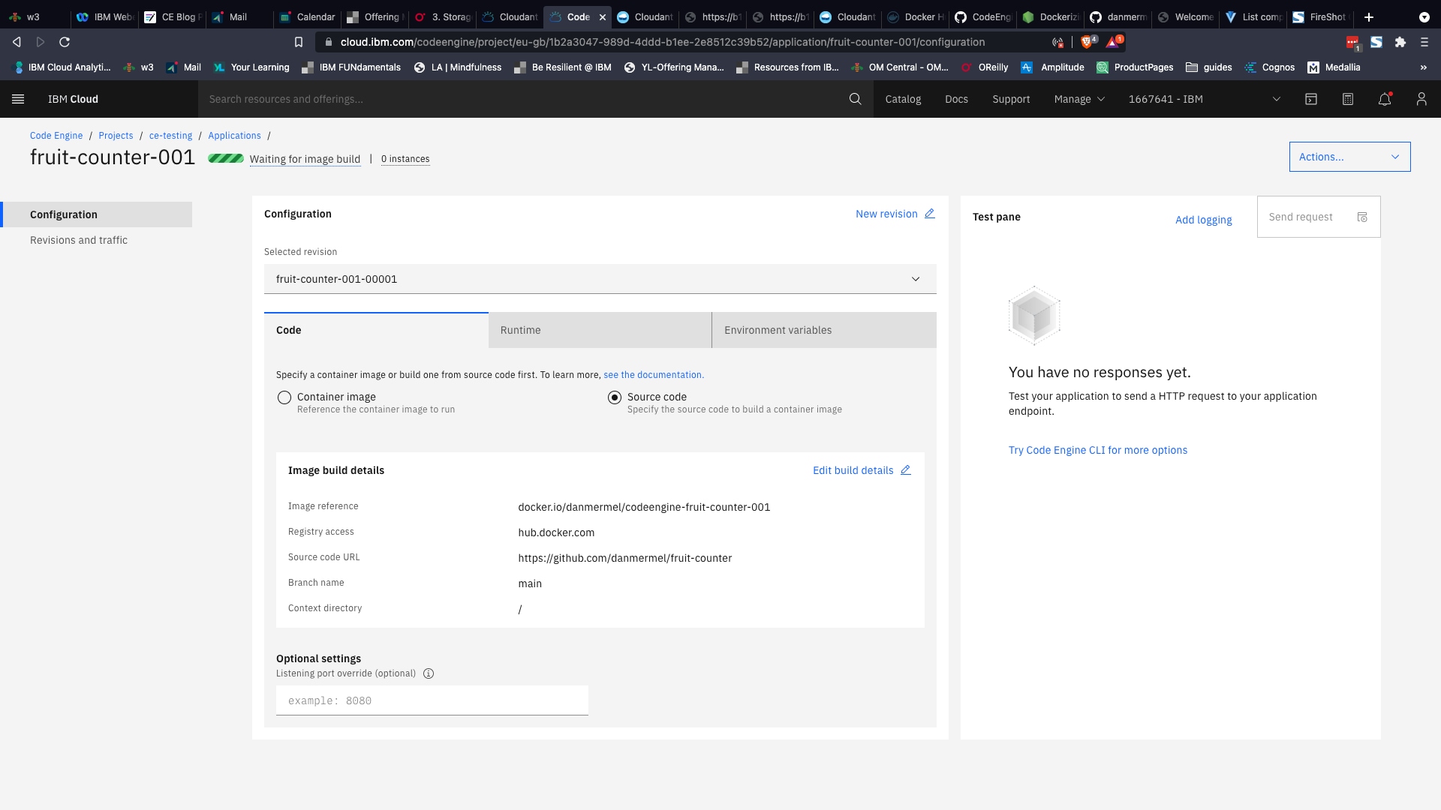
Task: Click the search magnifier icon in header
Action: 855,99
